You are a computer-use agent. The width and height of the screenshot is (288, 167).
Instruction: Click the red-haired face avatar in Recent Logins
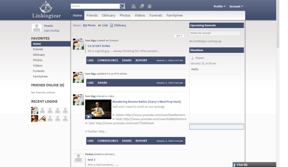point(35,119)
